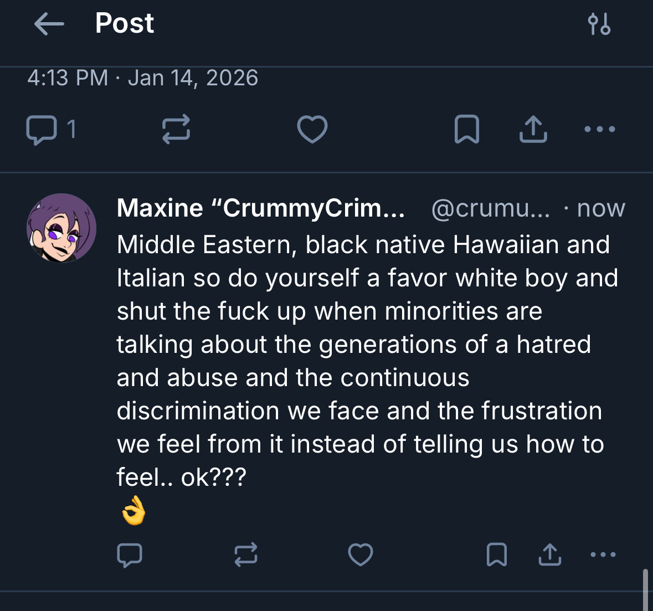Open Maxine "CrummyCrim..." display name profile
Viewport: 653px width, 611px height.
260,209
